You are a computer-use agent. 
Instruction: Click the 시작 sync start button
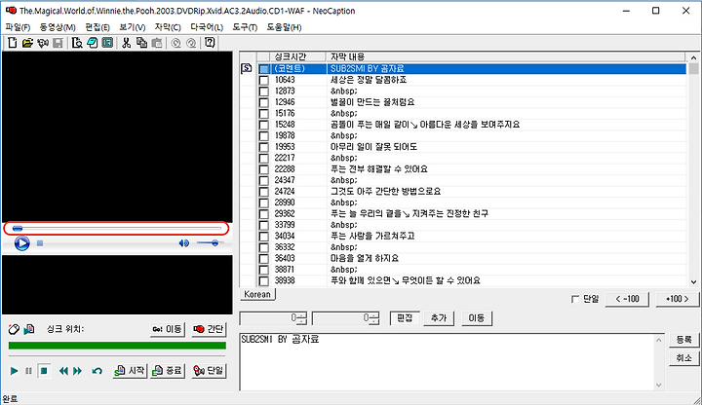point(130,371)
